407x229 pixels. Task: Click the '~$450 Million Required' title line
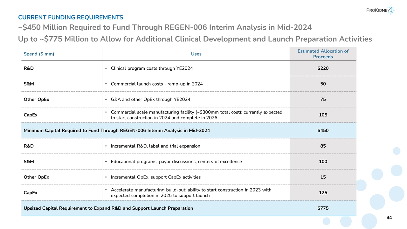pos(165,28)
